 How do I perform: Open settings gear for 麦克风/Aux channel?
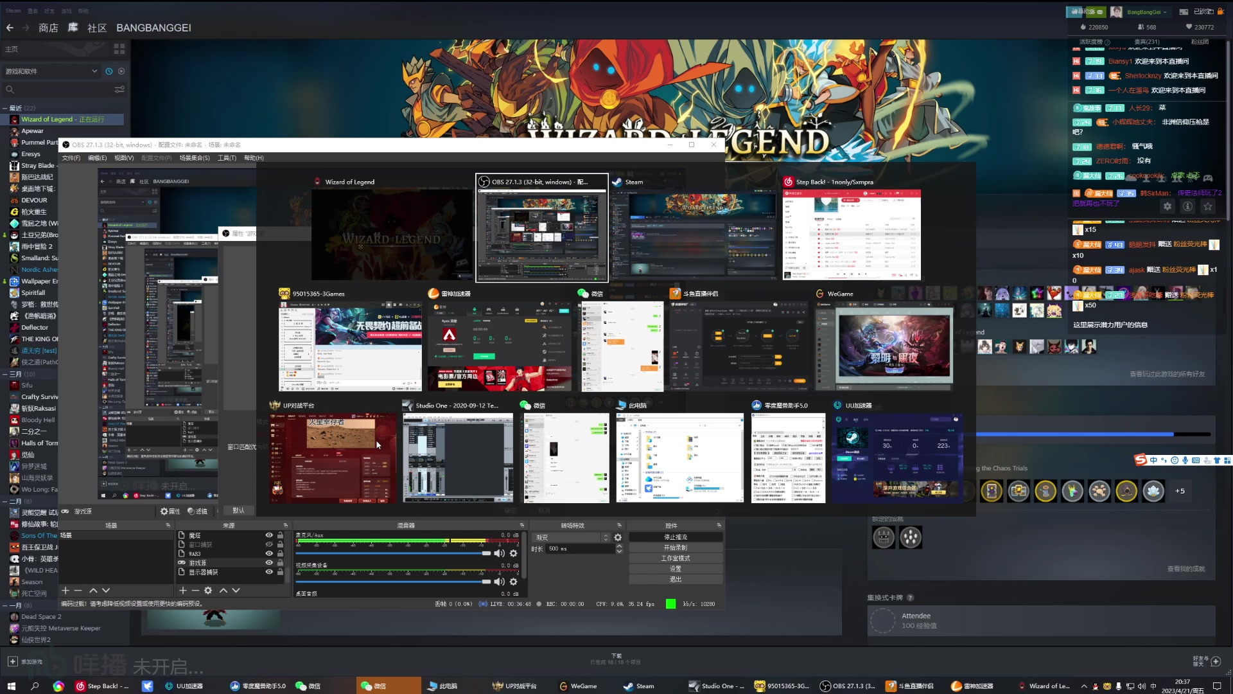[513, 553]
